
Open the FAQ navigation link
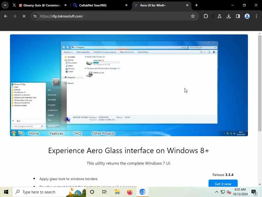(x=78, y=133)
